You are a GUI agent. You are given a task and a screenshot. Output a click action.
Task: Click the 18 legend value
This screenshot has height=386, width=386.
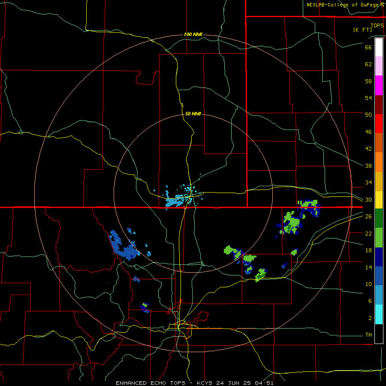tap(368, 250)
